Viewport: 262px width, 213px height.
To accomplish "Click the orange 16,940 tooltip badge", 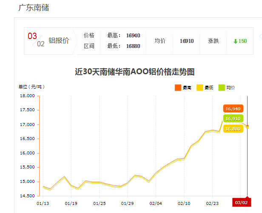I will point(233,109).
